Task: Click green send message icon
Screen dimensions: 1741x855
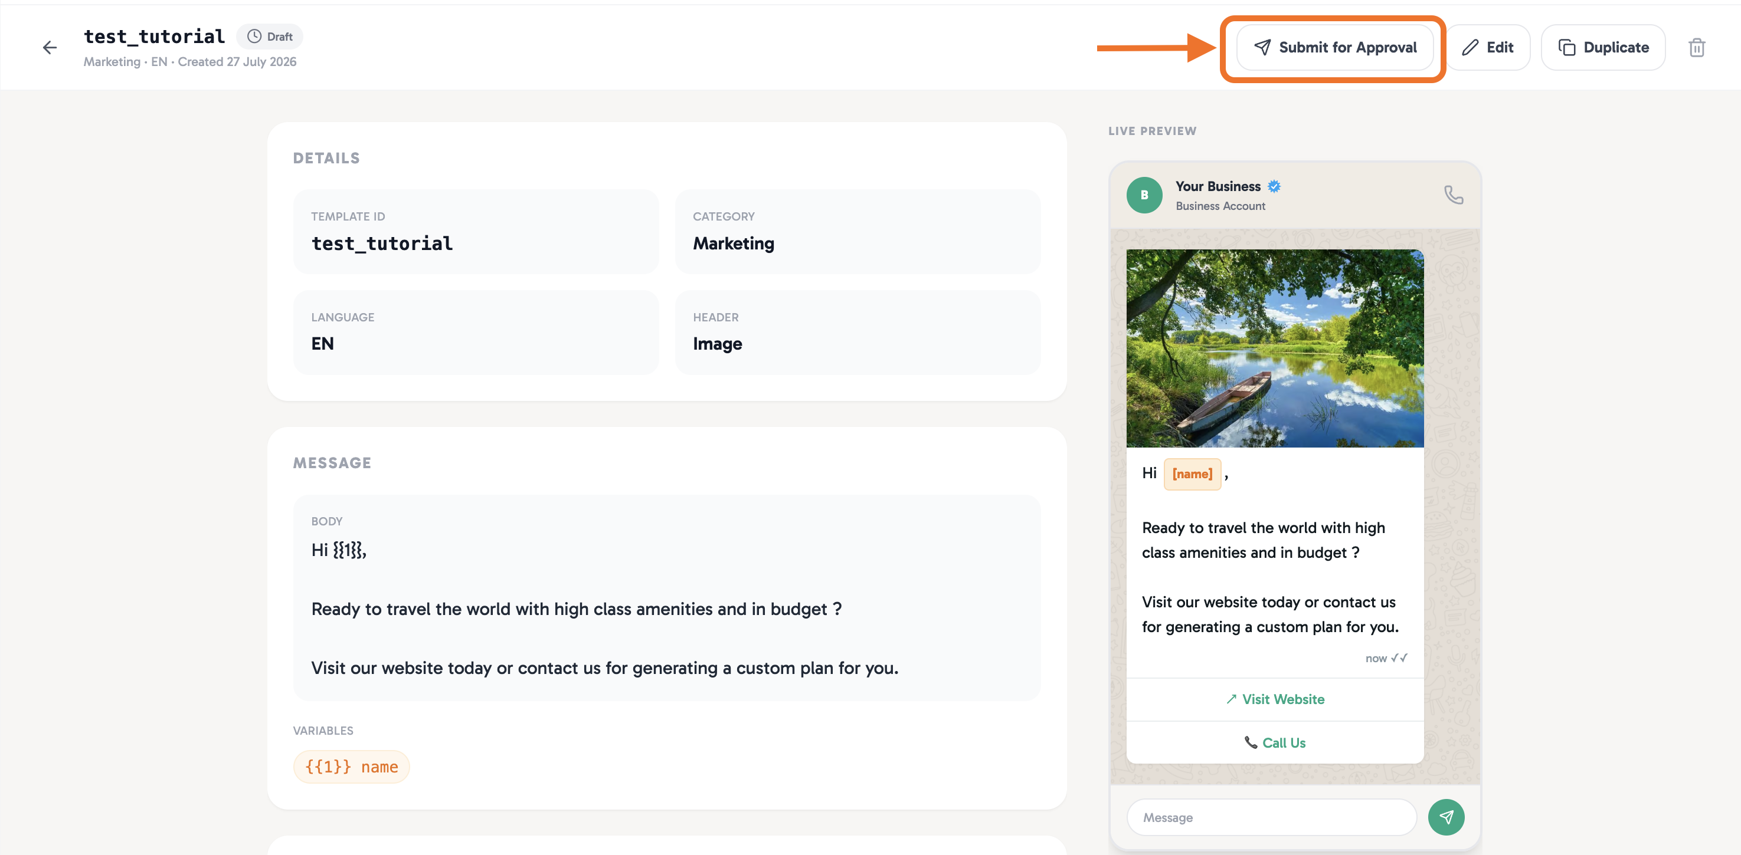Action: click(1446, 817)
